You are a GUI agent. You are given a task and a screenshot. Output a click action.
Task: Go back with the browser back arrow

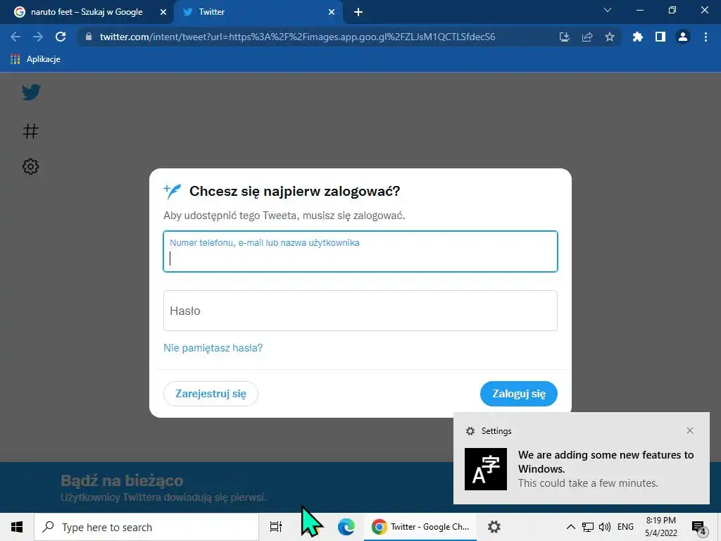[15, 37]
